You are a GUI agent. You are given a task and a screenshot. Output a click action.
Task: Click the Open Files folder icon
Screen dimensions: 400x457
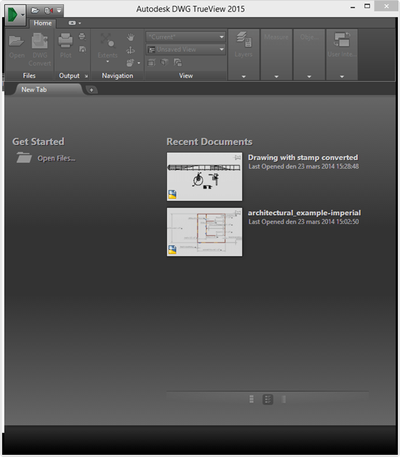click(x=24, y=158)
